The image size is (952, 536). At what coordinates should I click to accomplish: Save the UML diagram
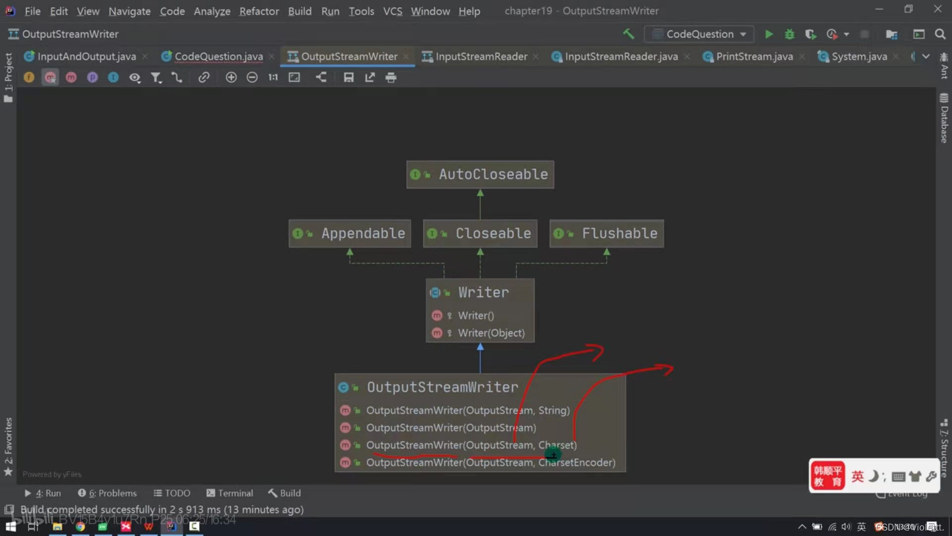pos(349,77)
